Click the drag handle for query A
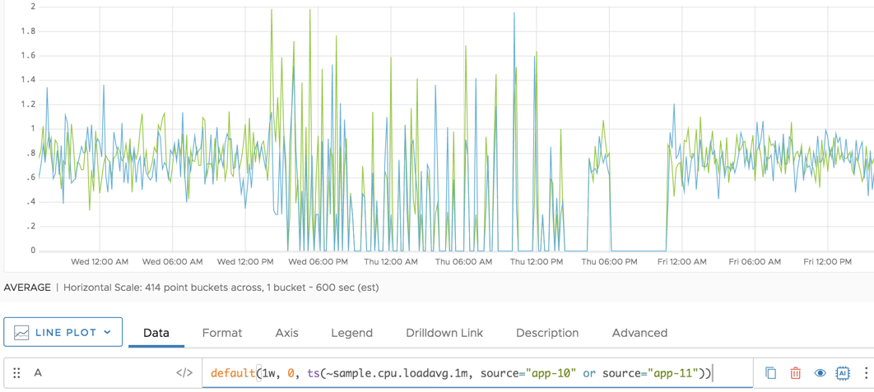The width and height of the screenshot is (874, 392). pyautogui.click(x=16, y=373)
